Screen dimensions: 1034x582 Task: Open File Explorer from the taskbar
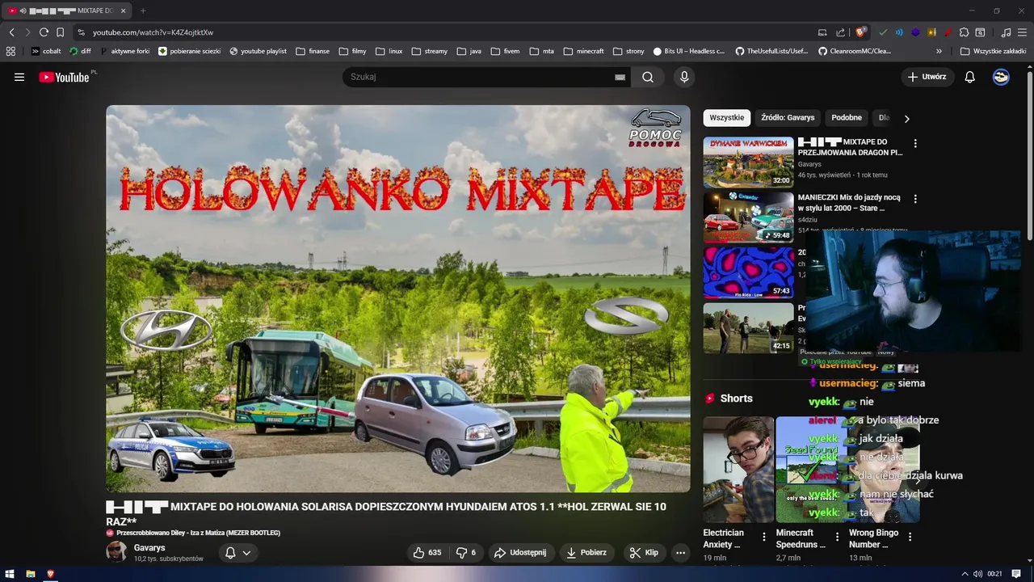pos(31,574)
